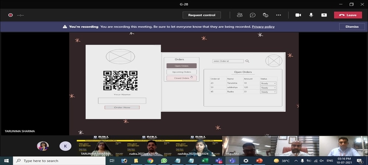Toggle the camera on or off
This screenshot has height=165, width=368.
point(298,15)
